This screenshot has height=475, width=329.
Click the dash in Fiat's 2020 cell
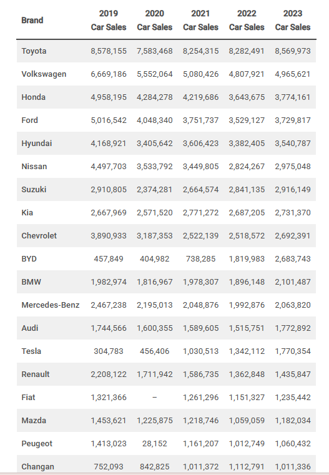click(x=154, y=397)
